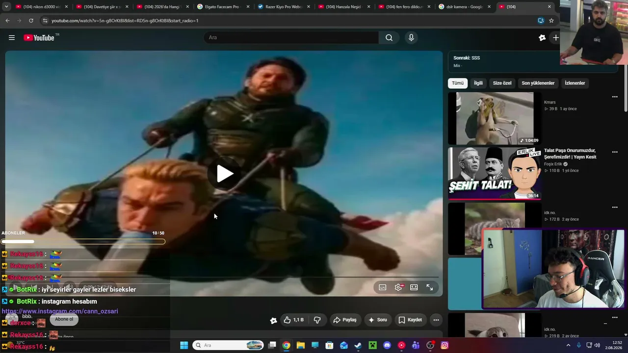
Task: Open File Explorer from the taskbar
Action: point(301,345)
